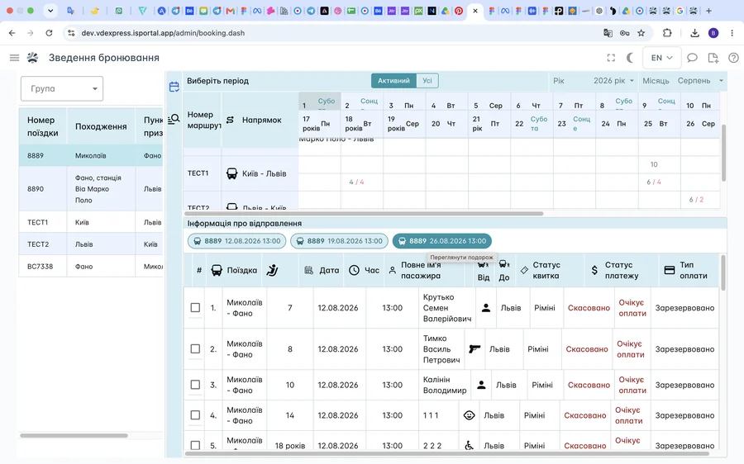Check the checkbox for passenger row 4
744x464 pixels.
[195, 415]
